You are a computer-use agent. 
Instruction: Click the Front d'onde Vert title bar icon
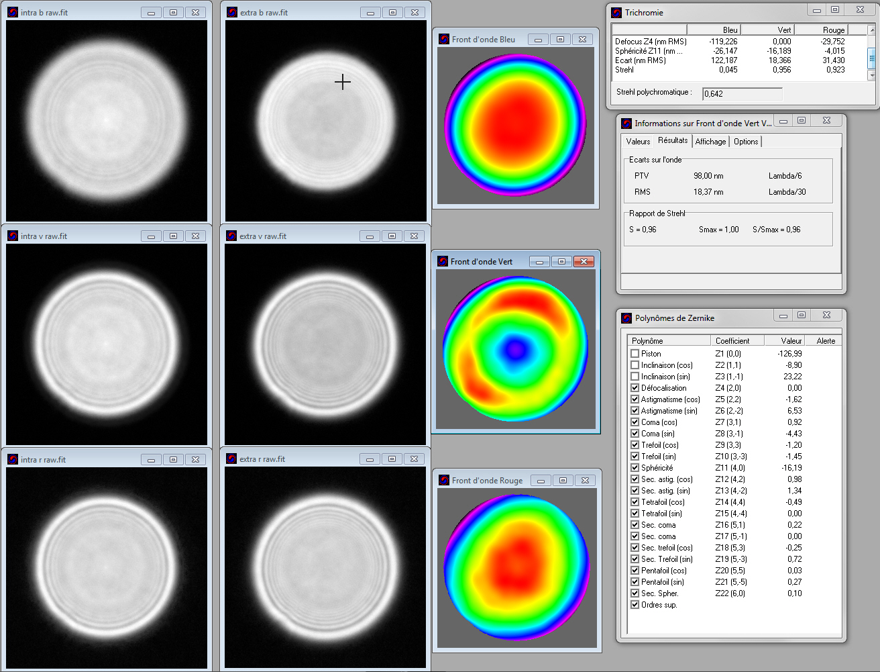(x=442, y=261)
